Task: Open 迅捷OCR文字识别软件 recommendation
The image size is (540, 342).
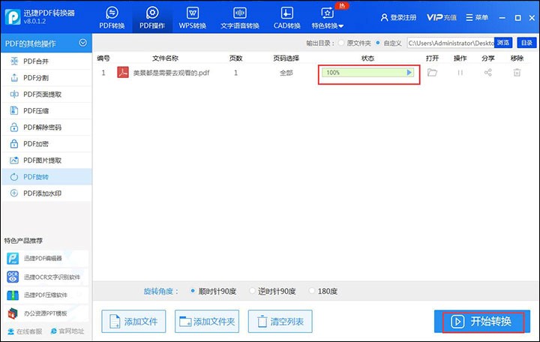Action: tap(46, 277)
